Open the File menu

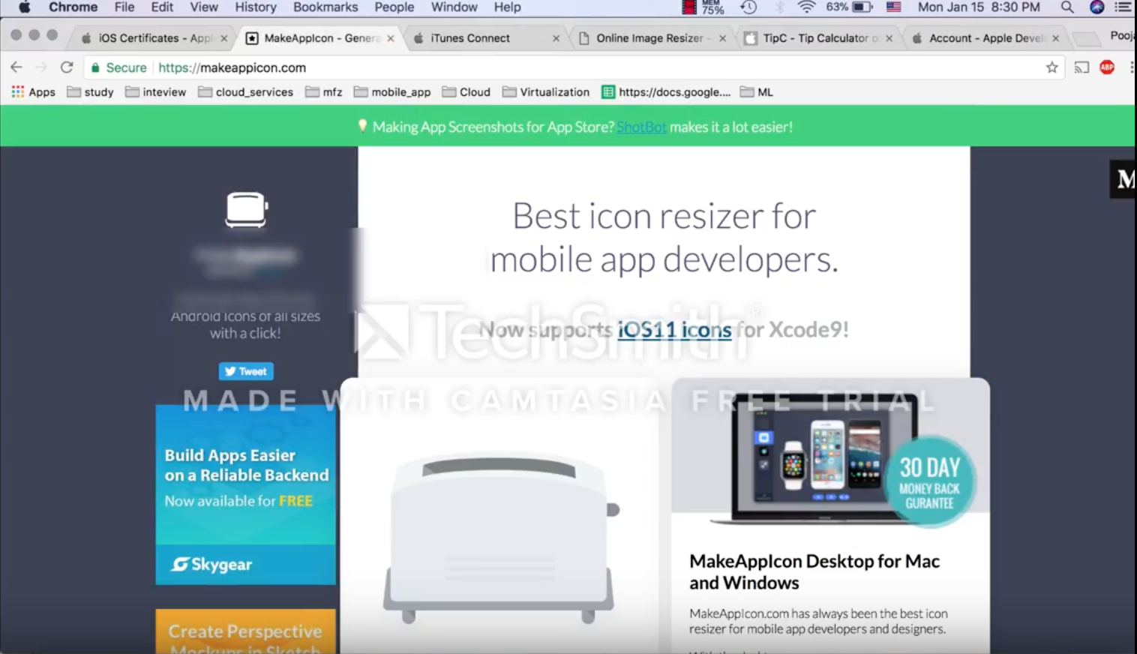coord(124,7)
